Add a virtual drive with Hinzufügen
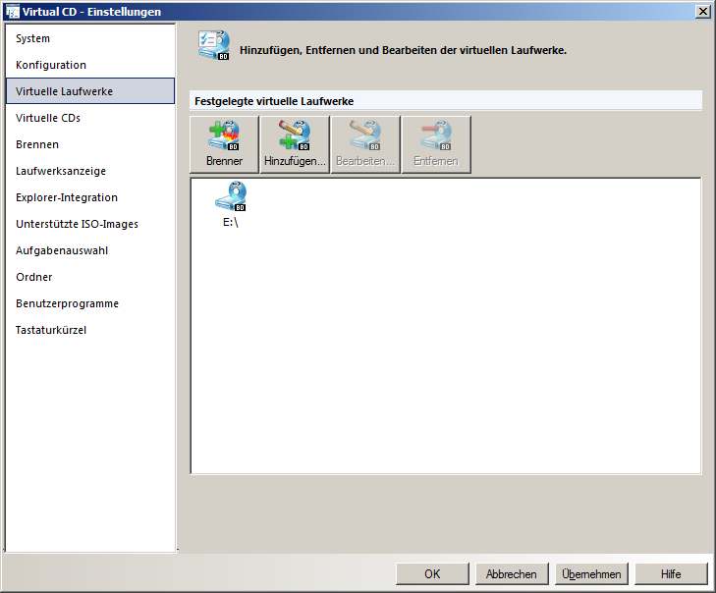Screen dimensions: 716x593 [x=295, y=144]
